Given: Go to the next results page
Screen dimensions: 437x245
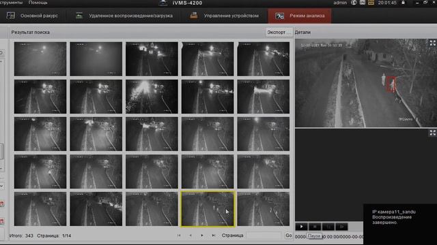Looking at the screenshot, I should (x=202, y=235).
